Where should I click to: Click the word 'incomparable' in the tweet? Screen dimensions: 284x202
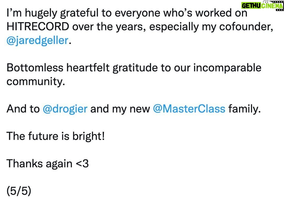coord(227,68)
